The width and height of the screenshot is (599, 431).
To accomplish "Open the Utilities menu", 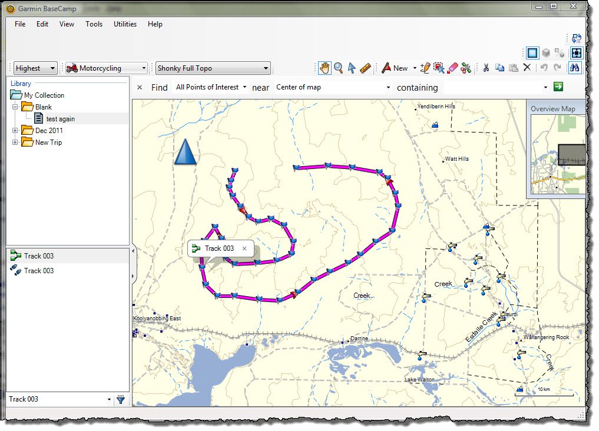I will [125, 24].
